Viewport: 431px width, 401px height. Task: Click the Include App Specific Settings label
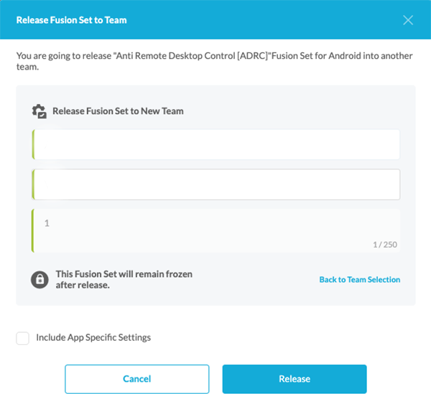[x=93, y=337]
